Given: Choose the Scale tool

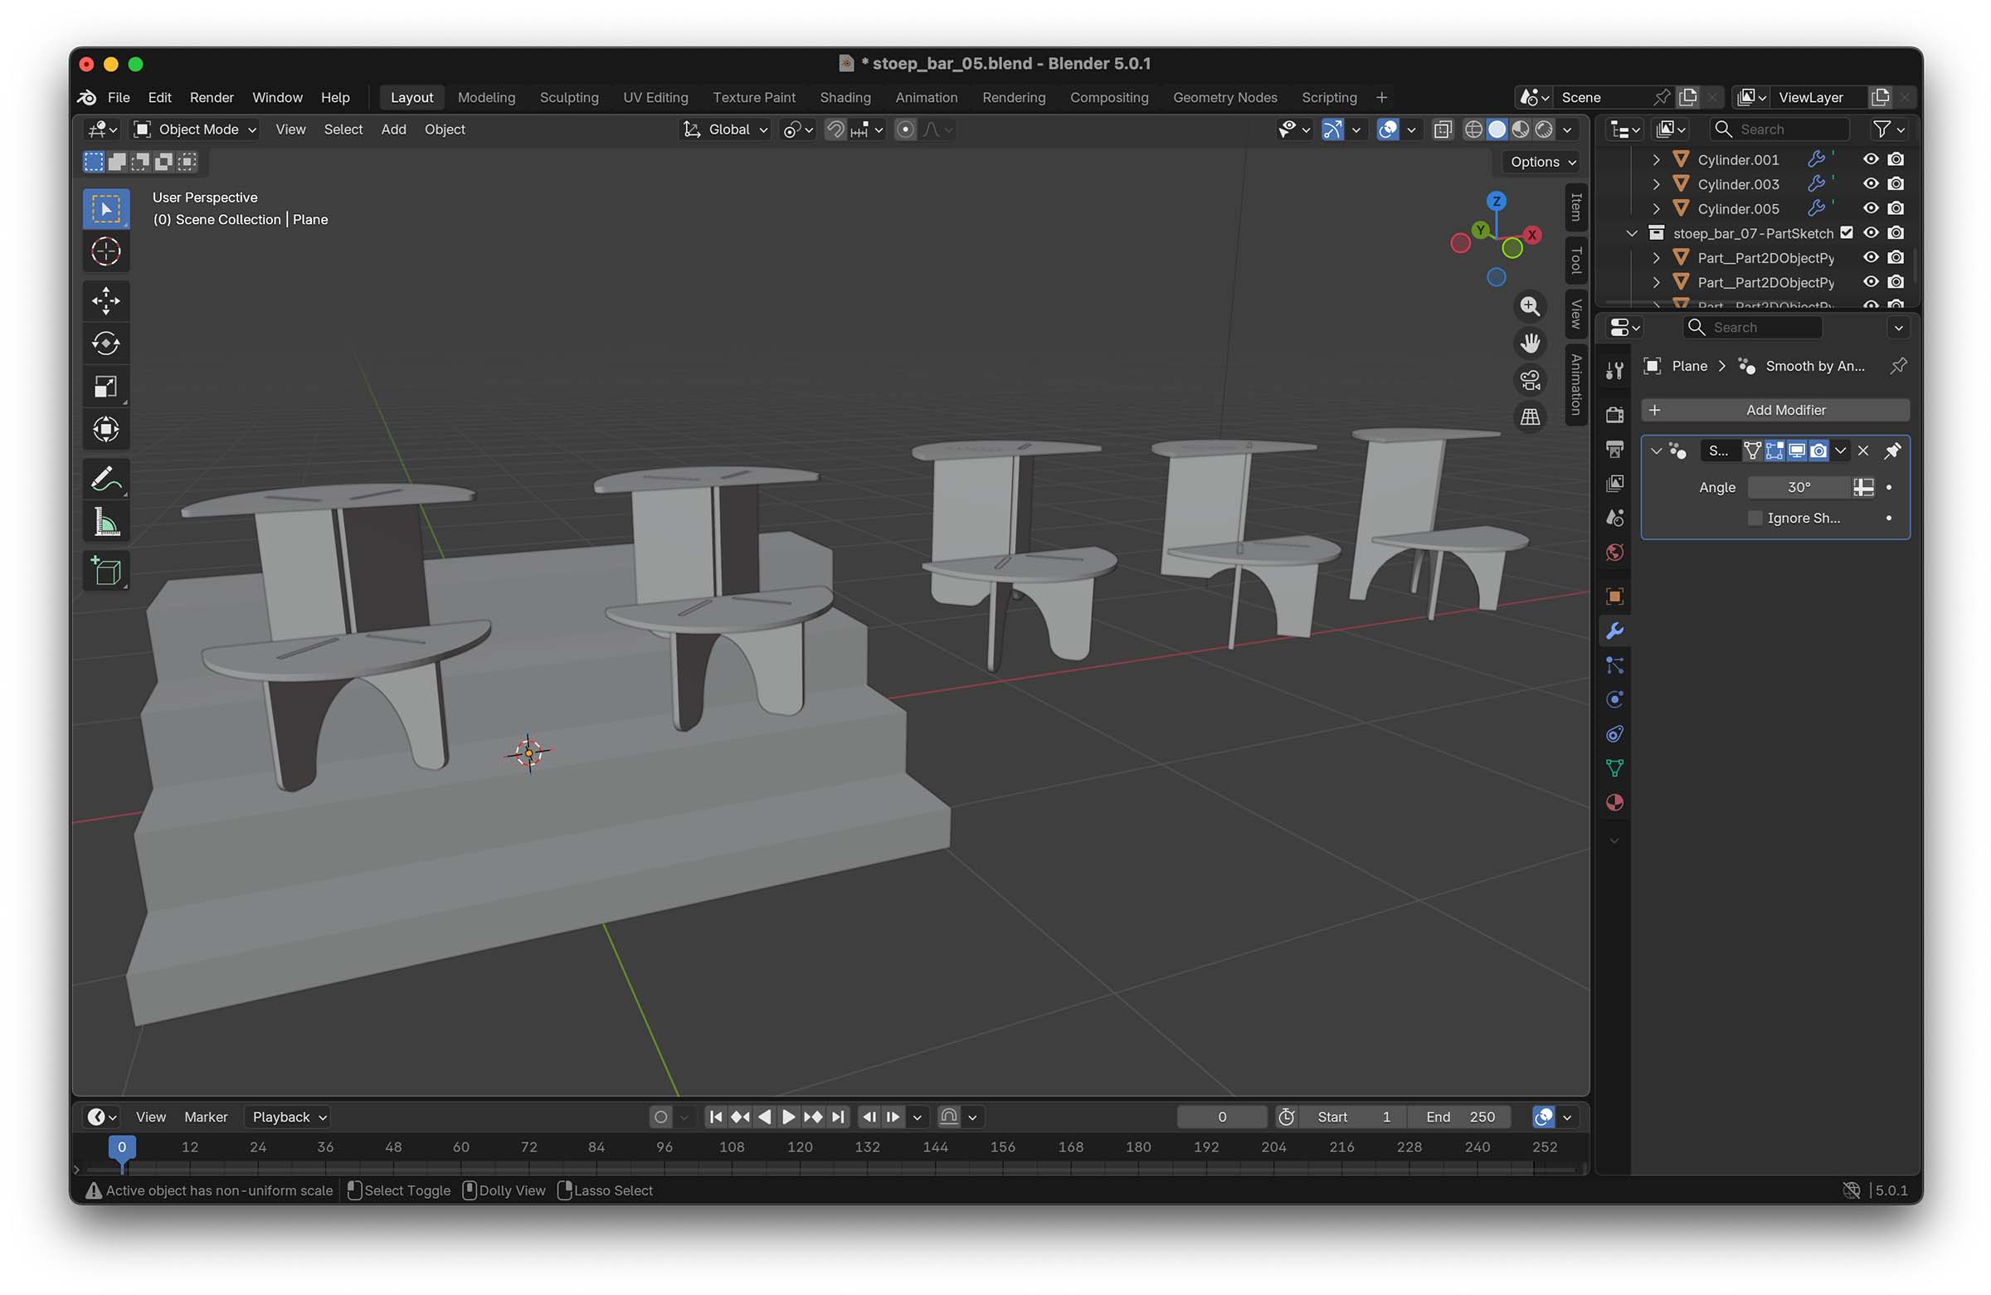Looking at the screenshot, I should (106, 387).
